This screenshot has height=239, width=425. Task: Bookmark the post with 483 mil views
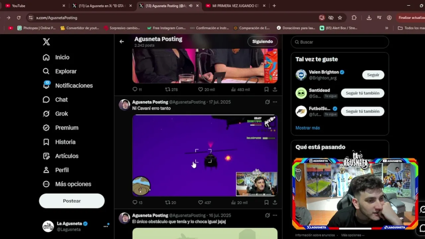[x=266, y=89]
